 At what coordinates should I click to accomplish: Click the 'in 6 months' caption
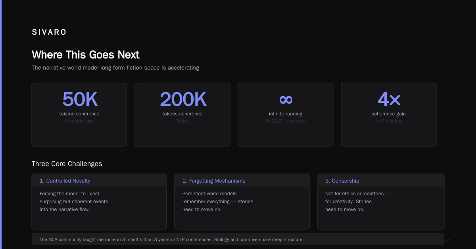[x=389, y=121]
